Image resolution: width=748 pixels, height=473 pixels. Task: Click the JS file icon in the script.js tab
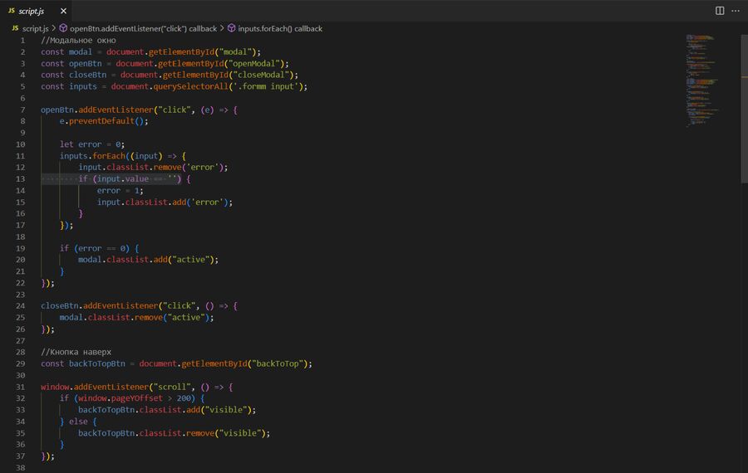click(x=12, y=11)
